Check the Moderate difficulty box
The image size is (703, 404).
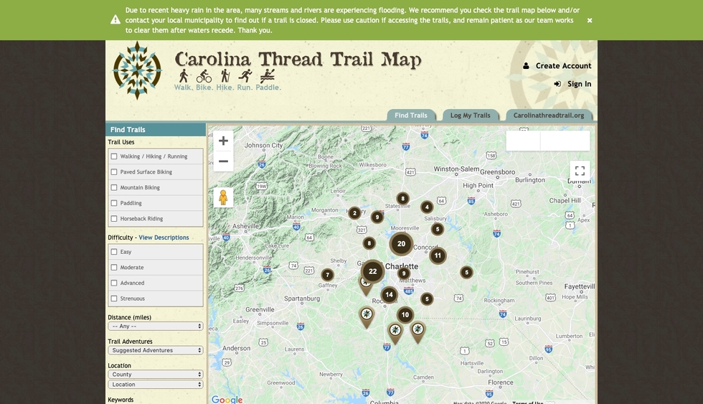(114, 267)
